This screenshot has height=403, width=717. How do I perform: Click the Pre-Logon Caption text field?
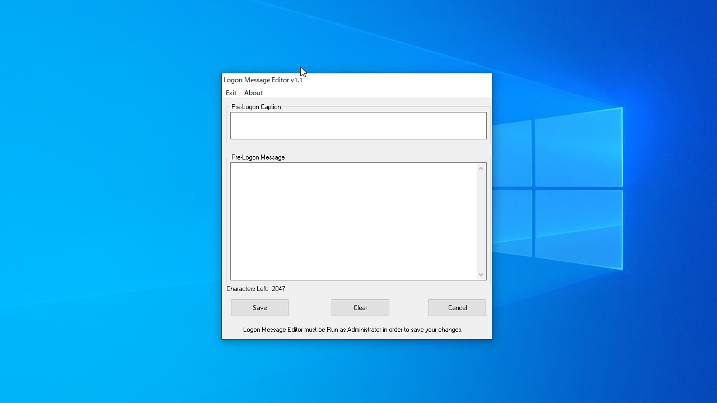[x=358, y=125]
